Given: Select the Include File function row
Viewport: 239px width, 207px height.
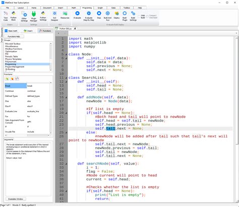Looking at the screenshot, I should point(27,132).
